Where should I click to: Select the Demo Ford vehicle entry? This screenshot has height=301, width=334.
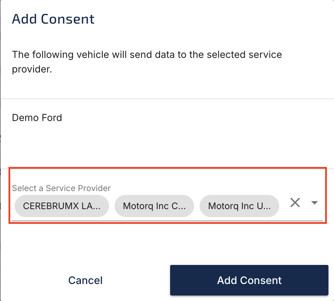click(37, 118)
